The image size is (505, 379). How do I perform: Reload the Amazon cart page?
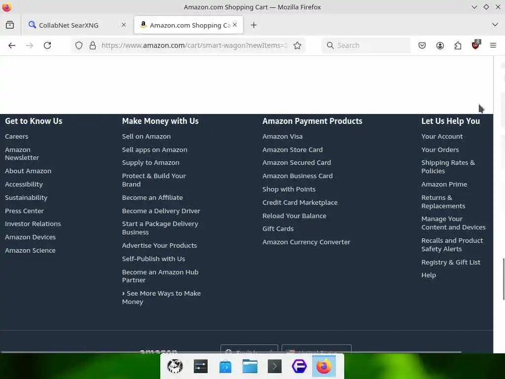47,45
